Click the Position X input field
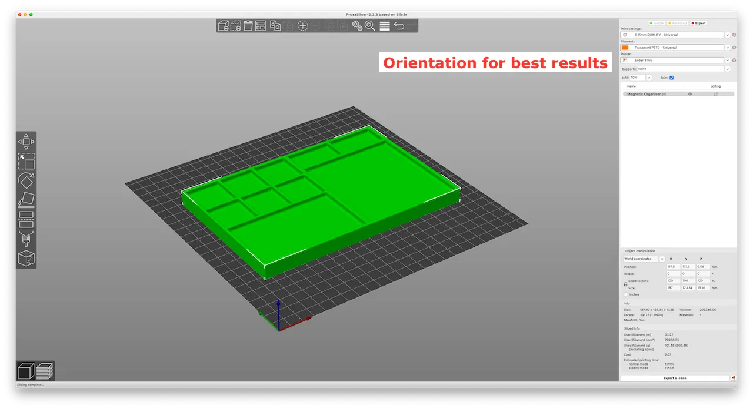 coord(672,267)
